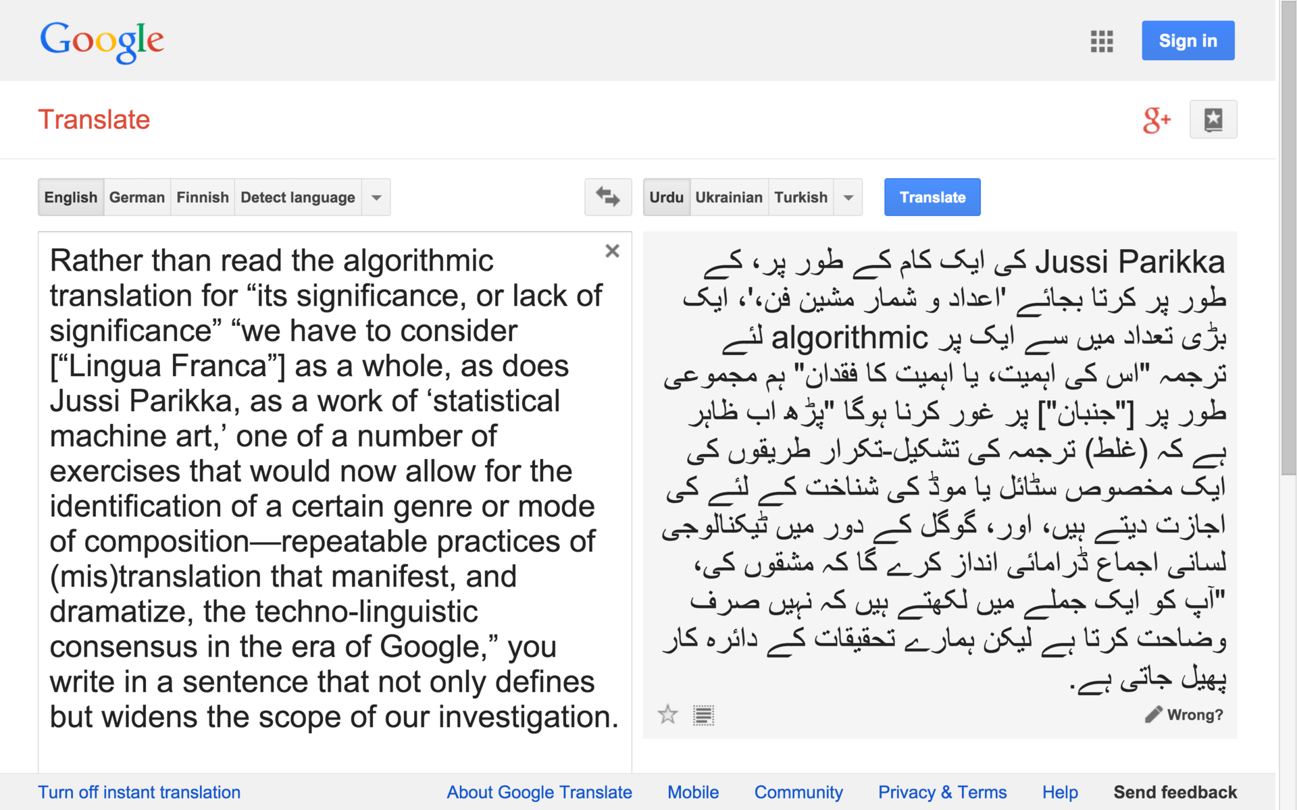
Task: Open the Phrasebook star icon
Action: [1213, 119]
